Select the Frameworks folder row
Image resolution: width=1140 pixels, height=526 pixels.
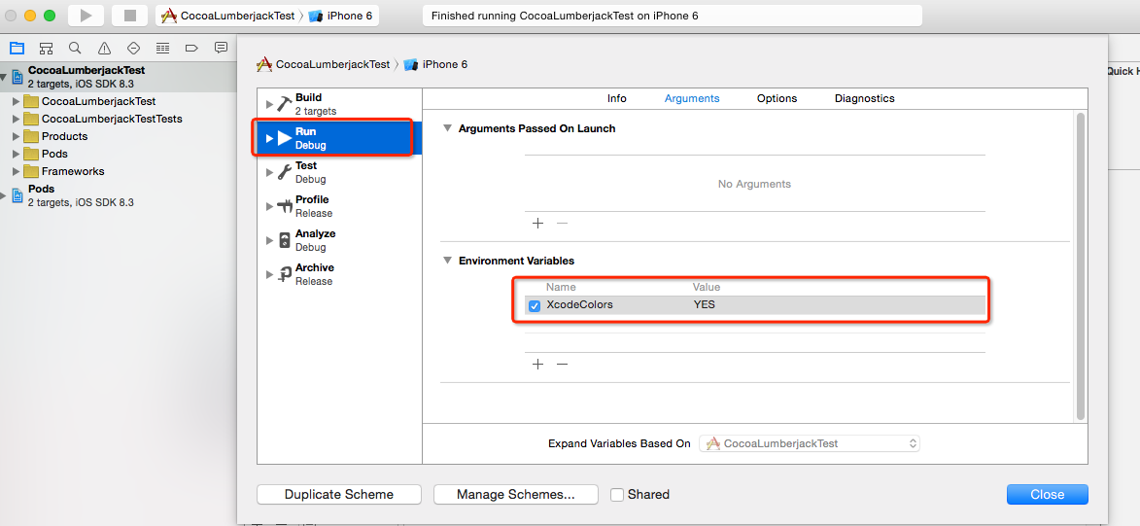coord(119,172)
